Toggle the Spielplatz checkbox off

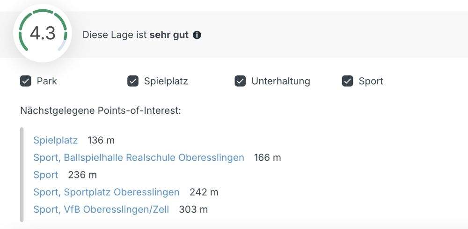(x=133, y=81)
